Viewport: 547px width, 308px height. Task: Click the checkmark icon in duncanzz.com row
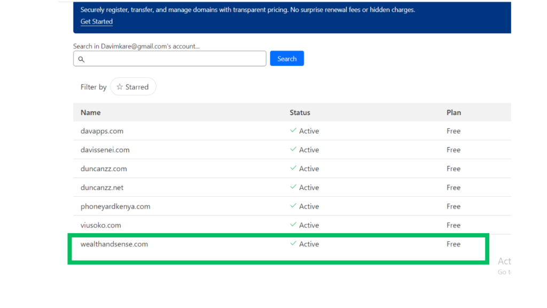[x=293, y=168]
